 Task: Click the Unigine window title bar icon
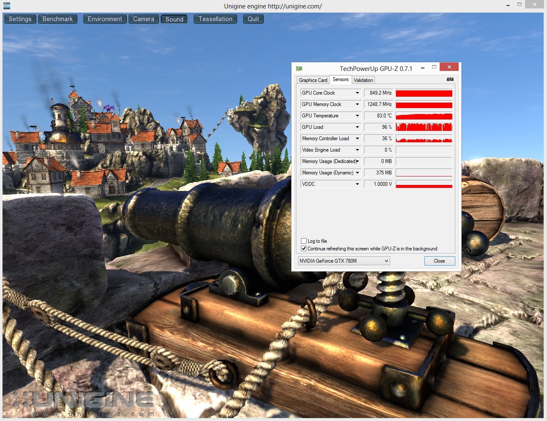pos(6,6)
